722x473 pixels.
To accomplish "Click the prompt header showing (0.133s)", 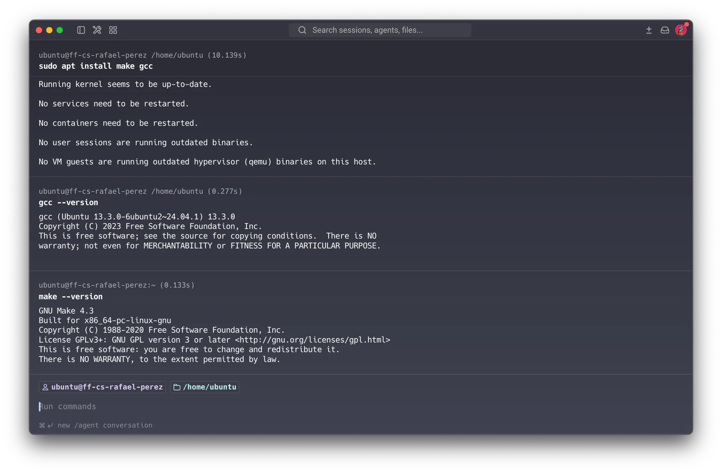I will pyautogui.click(x=117, y=285).
